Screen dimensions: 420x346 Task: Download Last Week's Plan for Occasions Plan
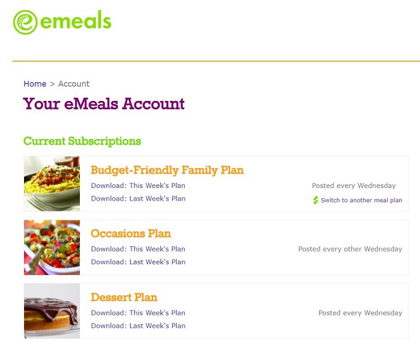pyautogui.click(x=138, y=262)
